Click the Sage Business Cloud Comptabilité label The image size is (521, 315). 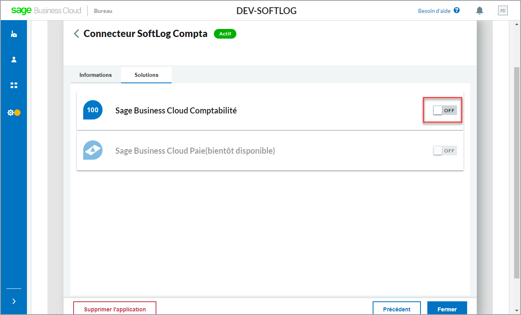click(176, 111)
